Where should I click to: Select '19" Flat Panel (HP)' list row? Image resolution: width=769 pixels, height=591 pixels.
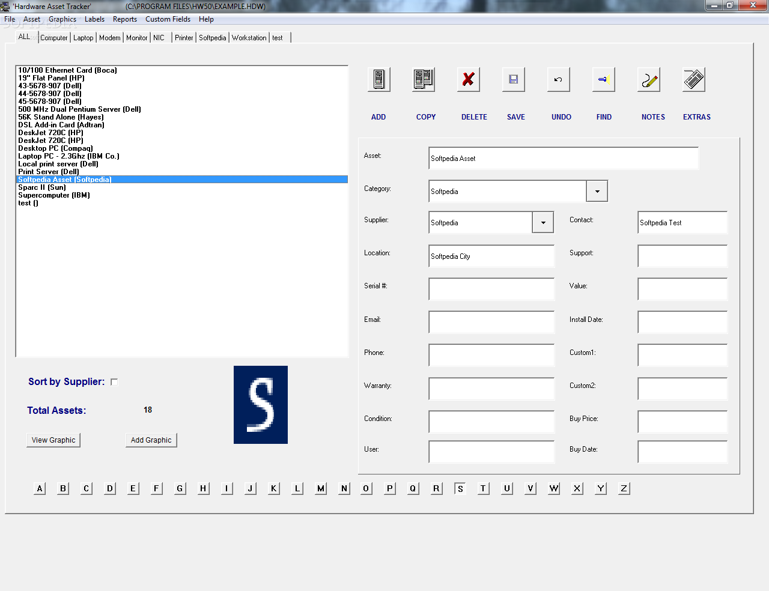tap(181, 78)
